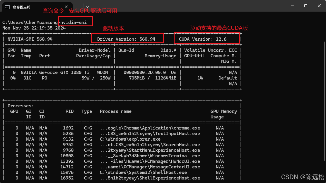326x183 pixels.
Task: Click the HwMdcUI.exe process name
Action: click(150, 161)
